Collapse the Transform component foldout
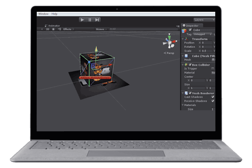This screenshot has width=252, height=168. coord(182,39)
